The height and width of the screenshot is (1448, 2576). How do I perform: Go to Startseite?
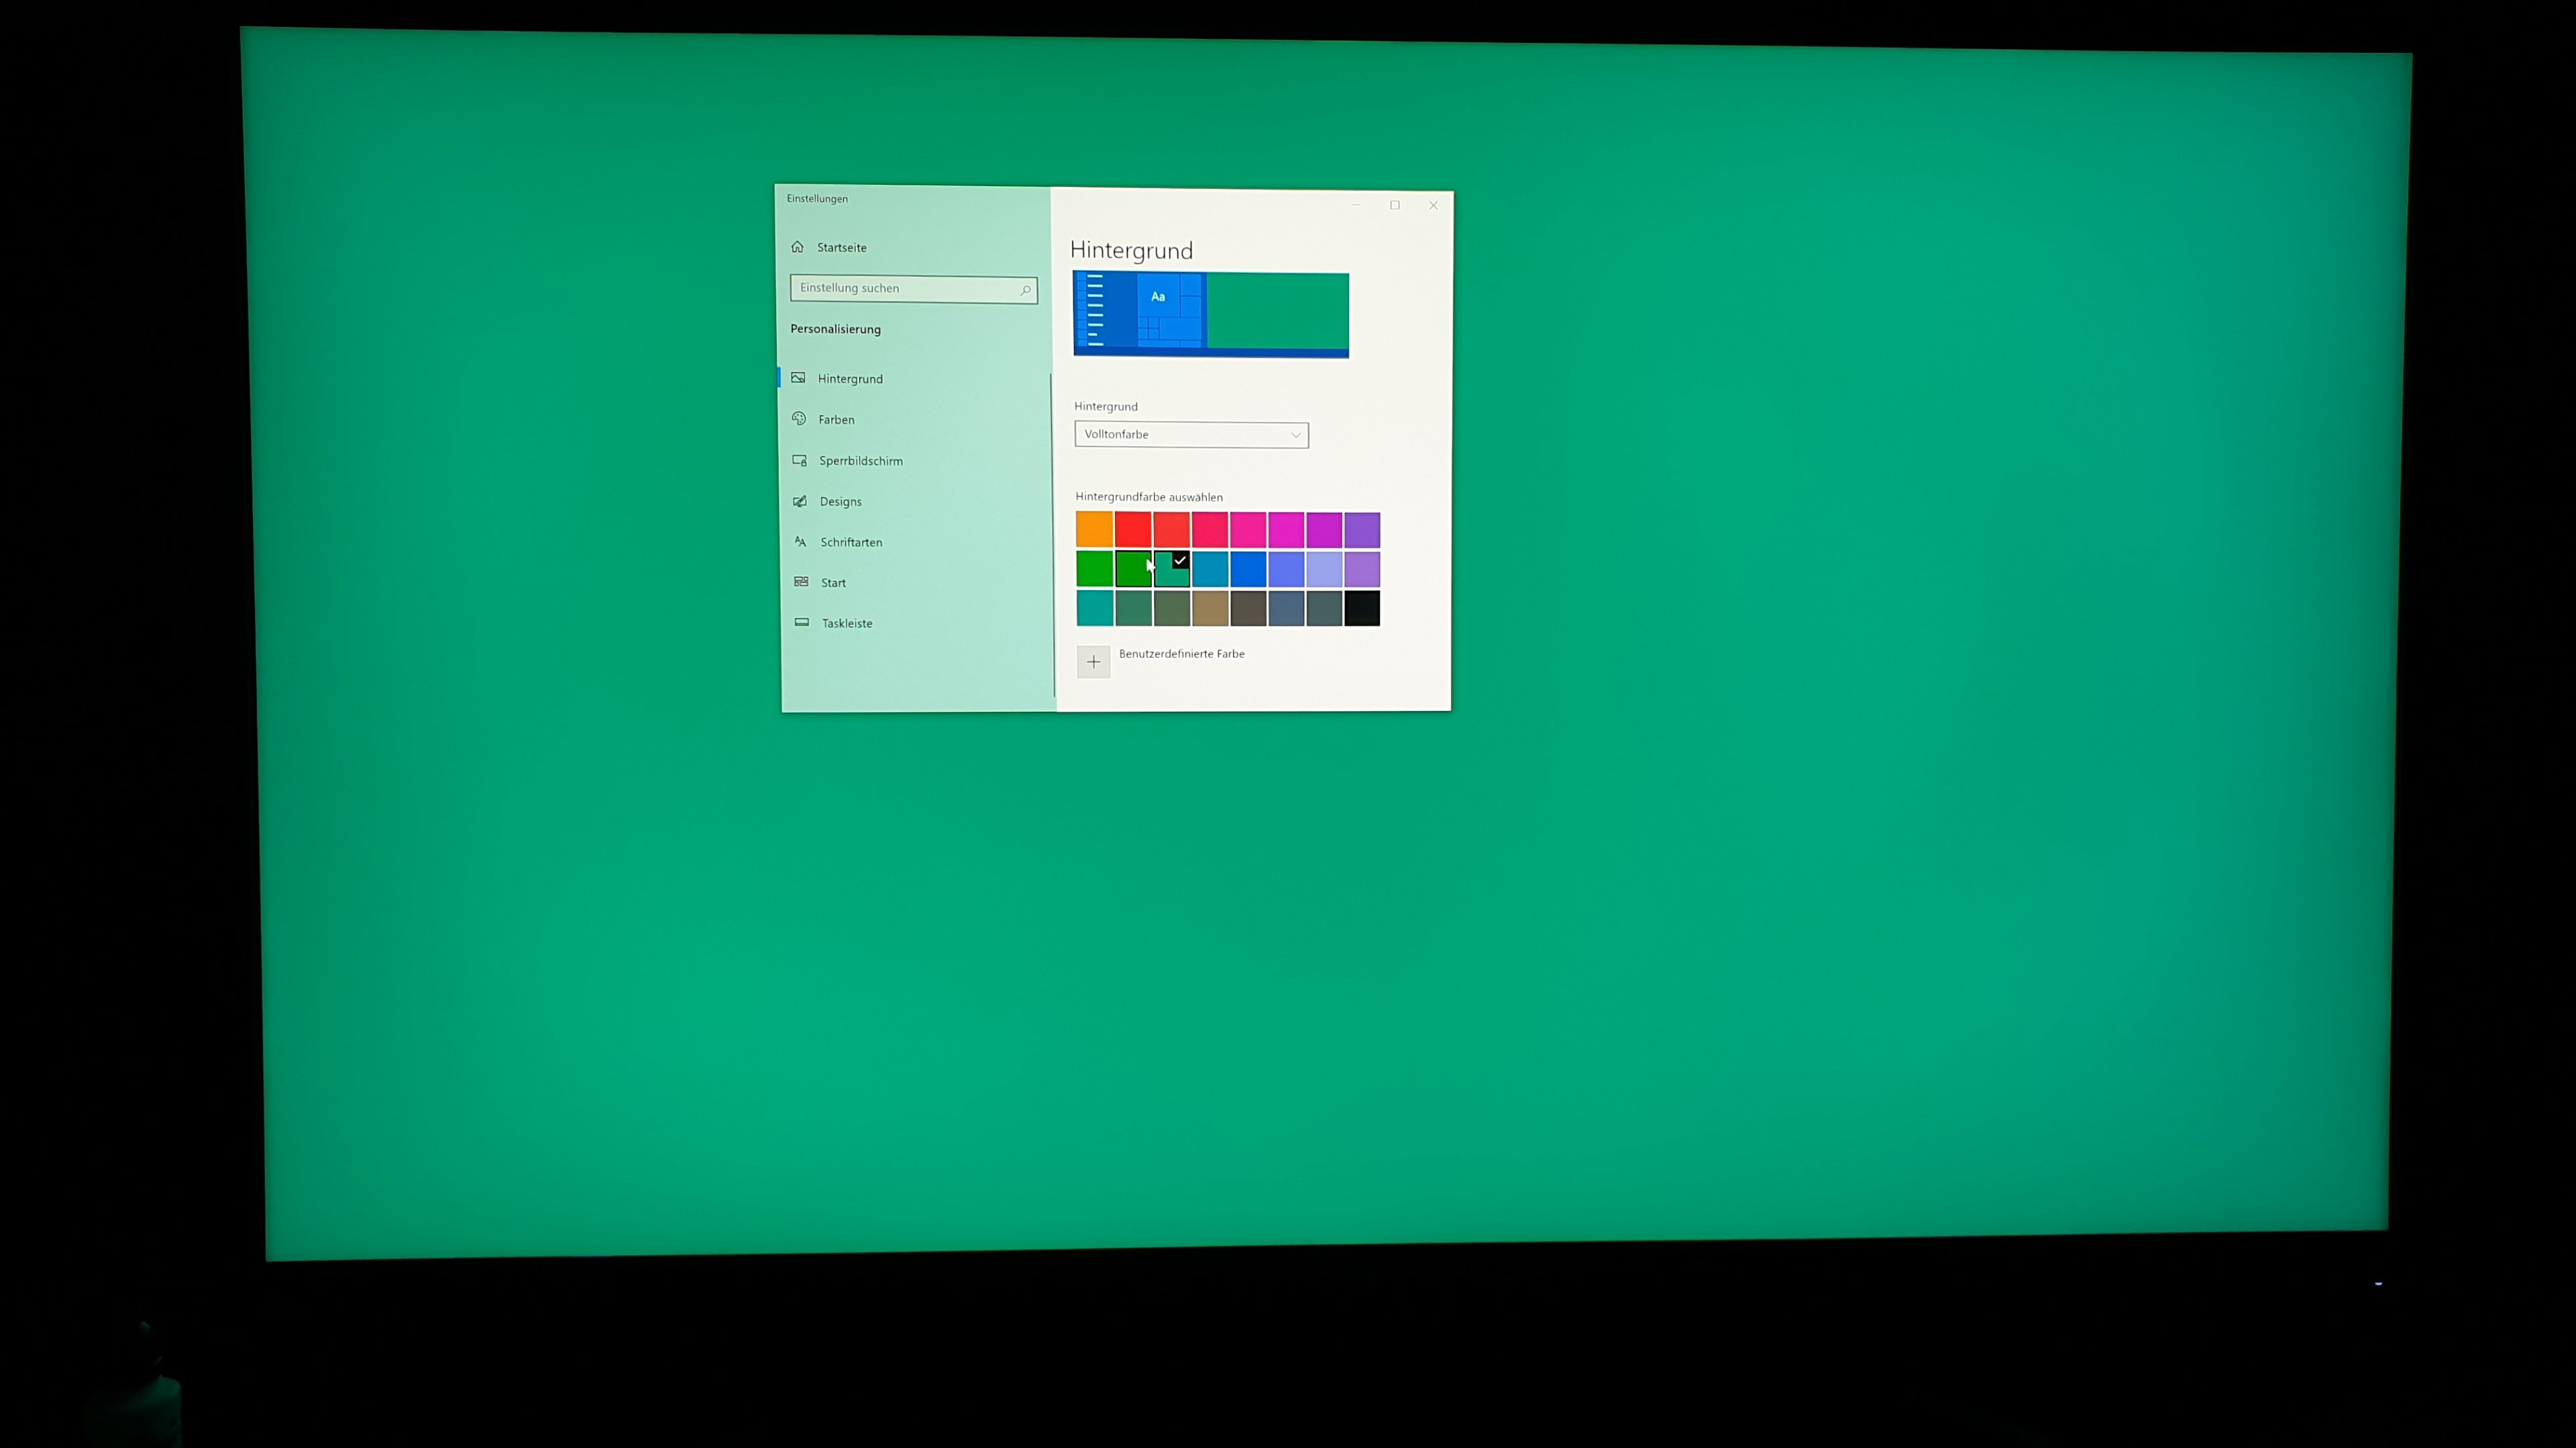pyautogui.click(x=841, y=248)
